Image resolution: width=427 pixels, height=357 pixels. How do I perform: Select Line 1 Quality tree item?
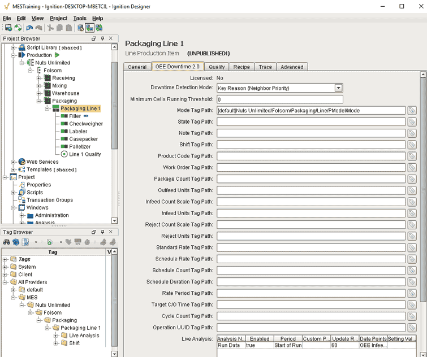pos(85,154)
